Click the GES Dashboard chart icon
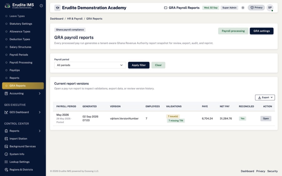The width and height of the screenshot is (282, 176). (x=6, y=112)
